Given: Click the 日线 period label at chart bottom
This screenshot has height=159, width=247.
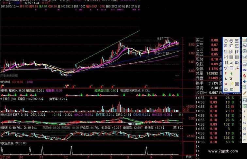Looking at the screenshot, I should 189,157.
